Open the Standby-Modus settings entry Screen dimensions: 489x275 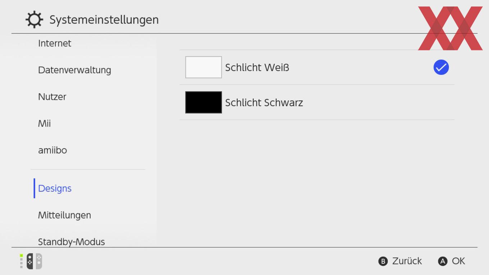(x=72, y=242)
